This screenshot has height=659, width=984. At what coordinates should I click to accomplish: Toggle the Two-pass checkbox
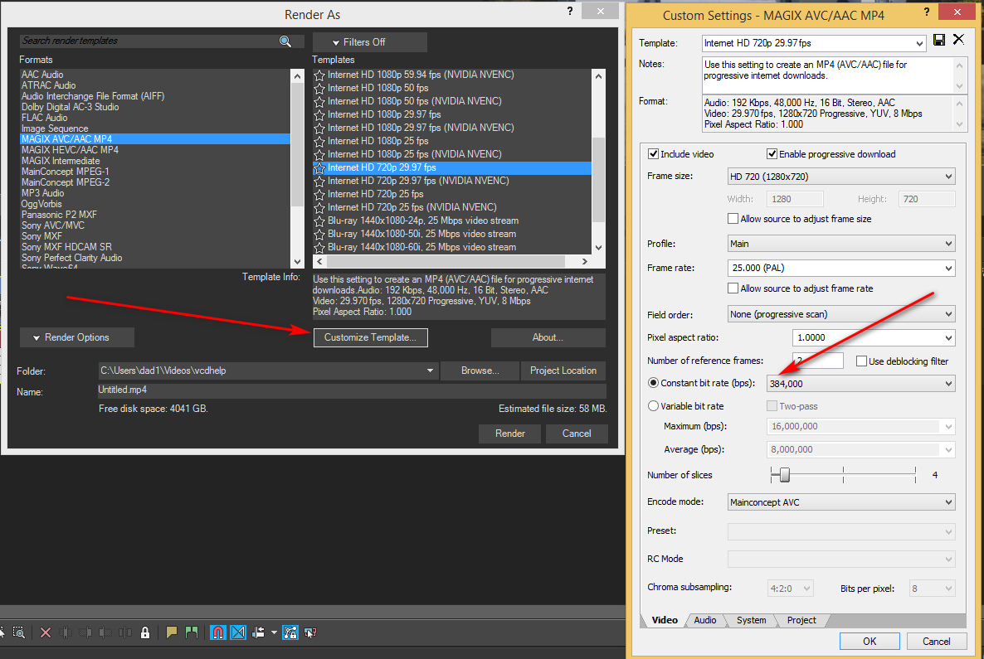(x=772, y=406)
